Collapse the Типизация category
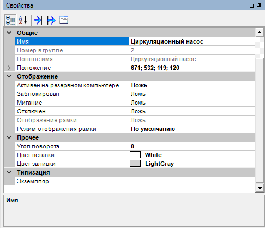The width and height of the screenshot is (266, 228). click(9, 172)
